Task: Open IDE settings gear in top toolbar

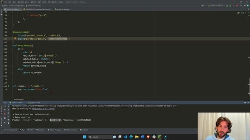Action: pyautogui.click(x=245, y=5)
